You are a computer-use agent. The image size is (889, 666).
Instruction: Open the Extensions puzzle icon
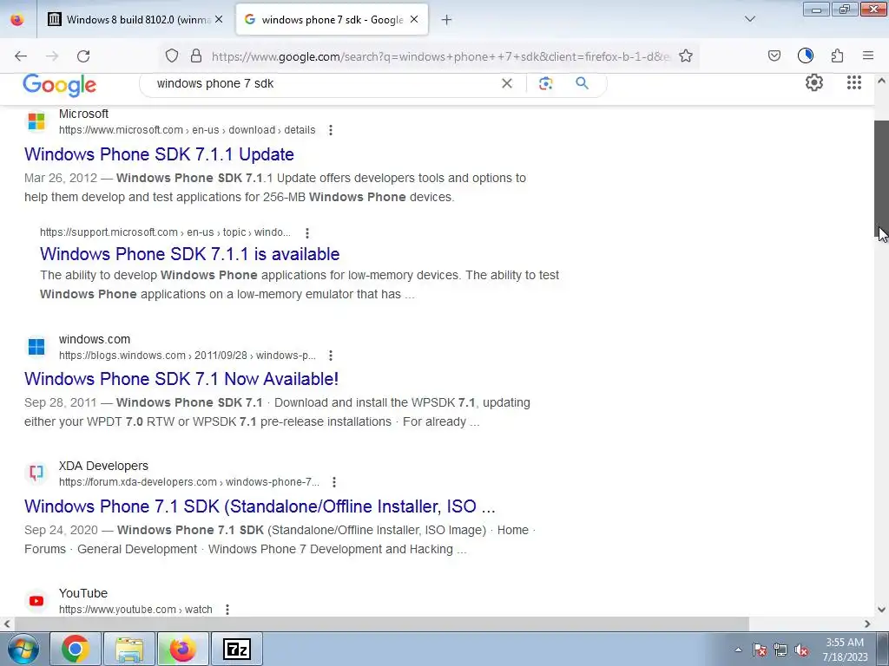(x=838, y=55)
